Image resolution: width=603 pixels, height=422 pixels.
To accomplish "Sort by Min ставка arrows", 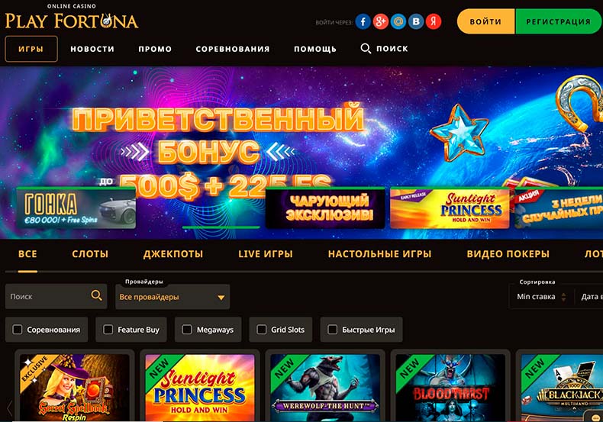I will pyautogui.click(x=563, y=297).
